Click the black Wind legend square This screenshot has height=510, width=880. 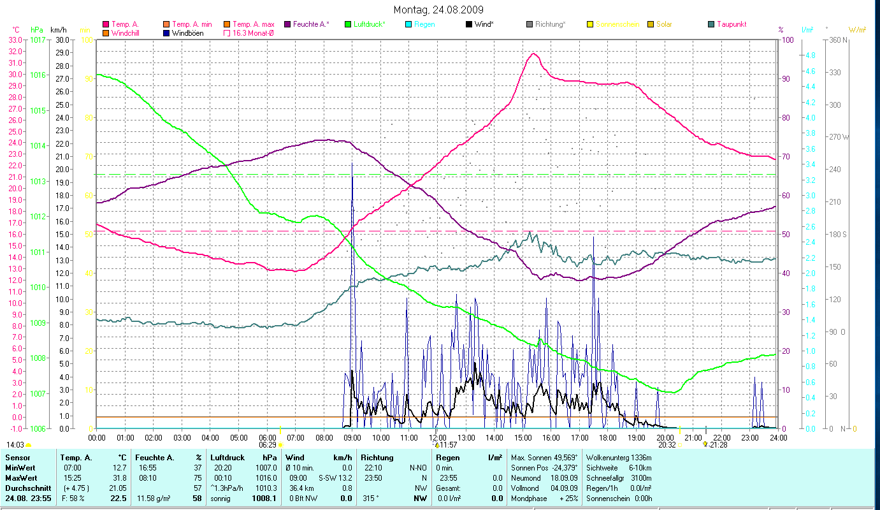[469, 24]
